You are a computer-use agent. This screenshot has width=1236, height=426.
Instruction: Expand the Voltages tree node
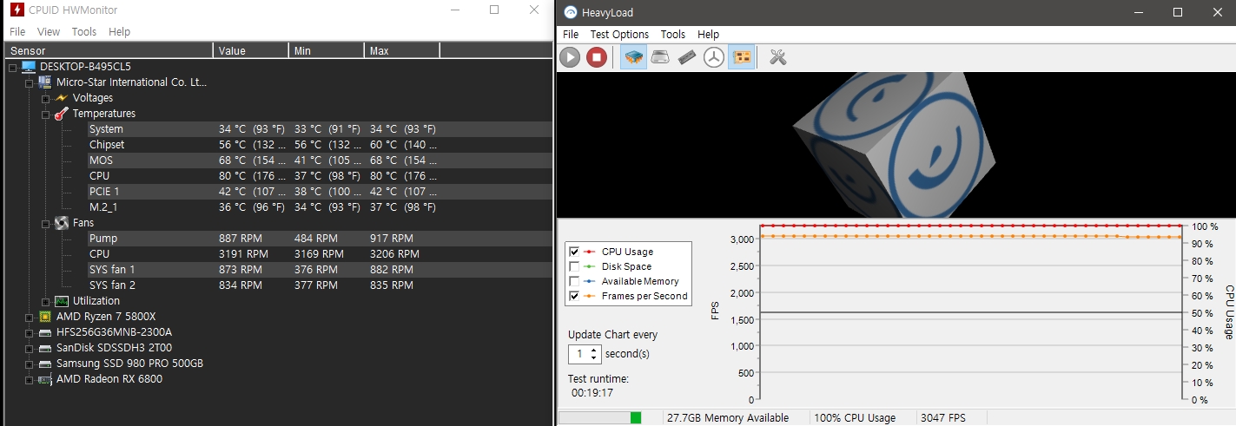[x=45, y=98]
